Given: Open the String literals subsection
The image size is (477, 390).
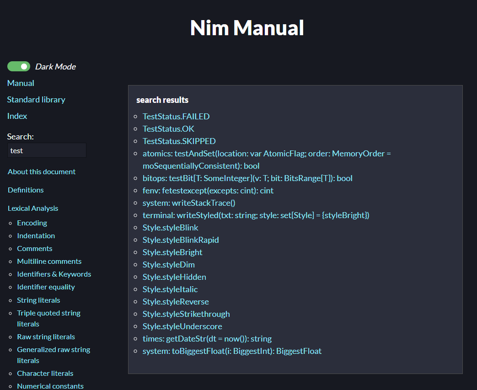Looking at the screenshot, I should tap(38, 300).
